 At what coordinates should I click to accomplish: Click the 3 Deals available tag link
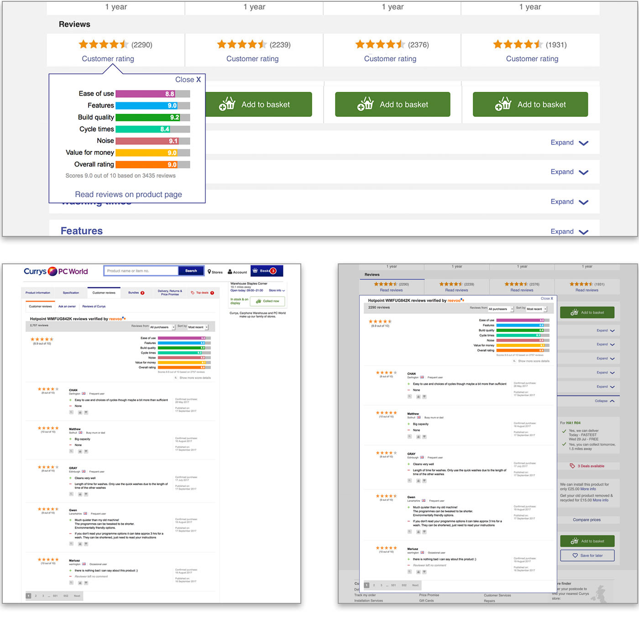coord(587,466)
